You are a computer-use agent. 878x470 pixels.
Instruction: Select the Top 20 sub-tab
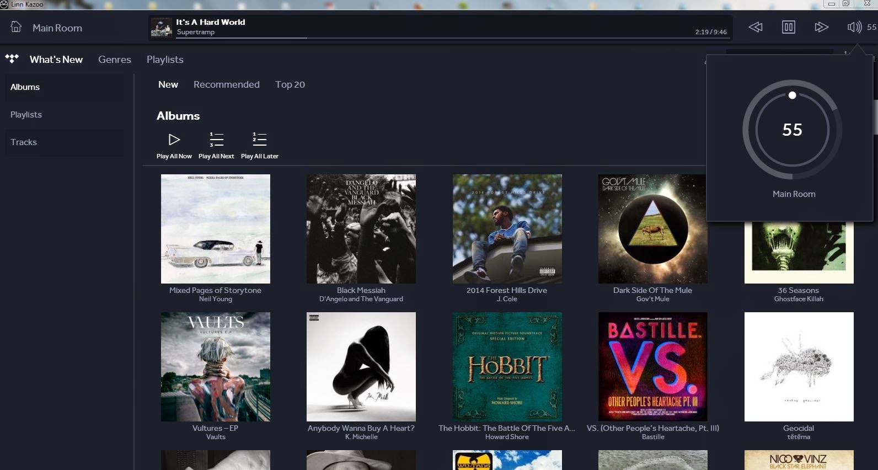[290, 84]
